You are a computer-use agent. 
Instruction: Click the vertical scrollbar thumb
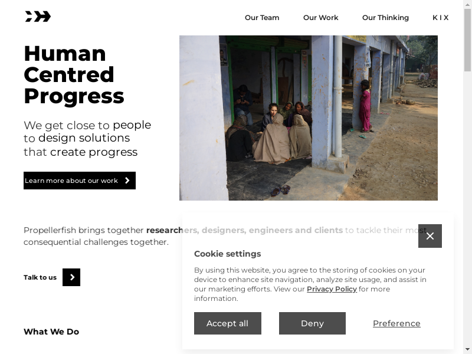pyautogui.click(x=467, y=41)
